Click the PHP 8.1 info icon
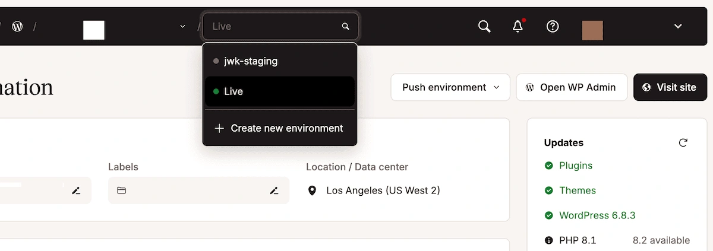The width and height of the screenshot is (713, 251). 548,240
